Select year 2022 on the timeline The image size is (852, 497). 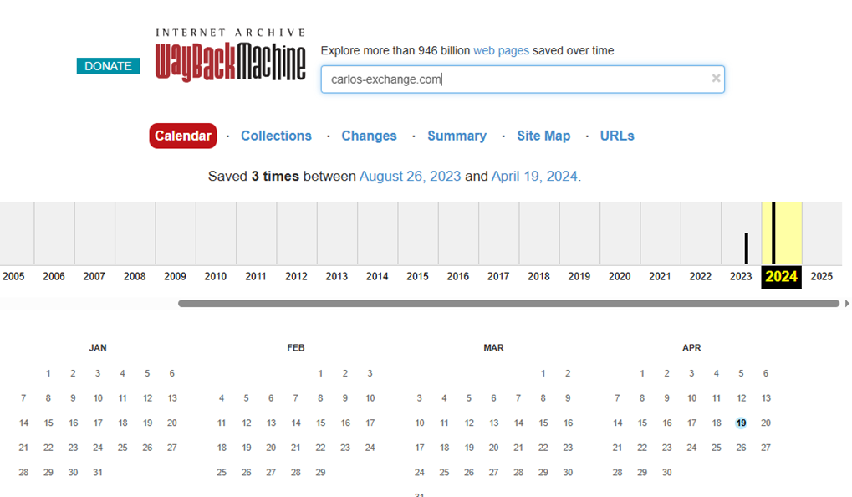[x=701, y=276]
